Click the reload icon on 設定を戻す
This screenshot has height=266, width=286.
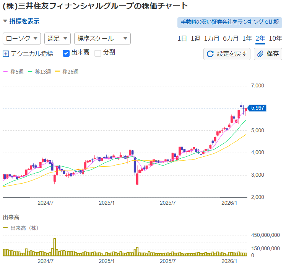pyautogui.click(x=210, y=54)
